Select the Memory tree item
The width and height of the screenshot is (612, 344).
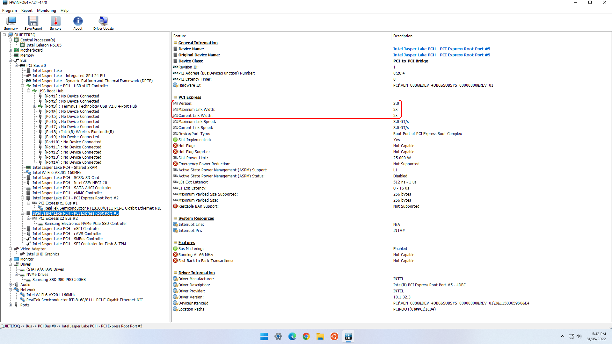[27, 55]
